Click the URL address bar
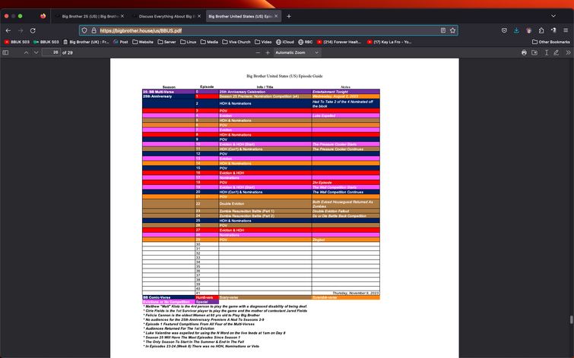 pyautogui.click(x=268, y=30)
